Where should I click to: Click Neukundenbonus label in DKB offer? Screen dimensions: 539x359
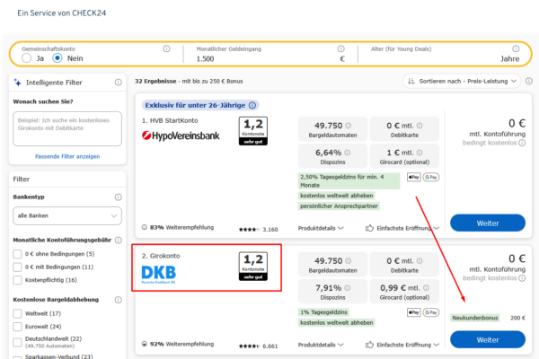coord(474,318)
